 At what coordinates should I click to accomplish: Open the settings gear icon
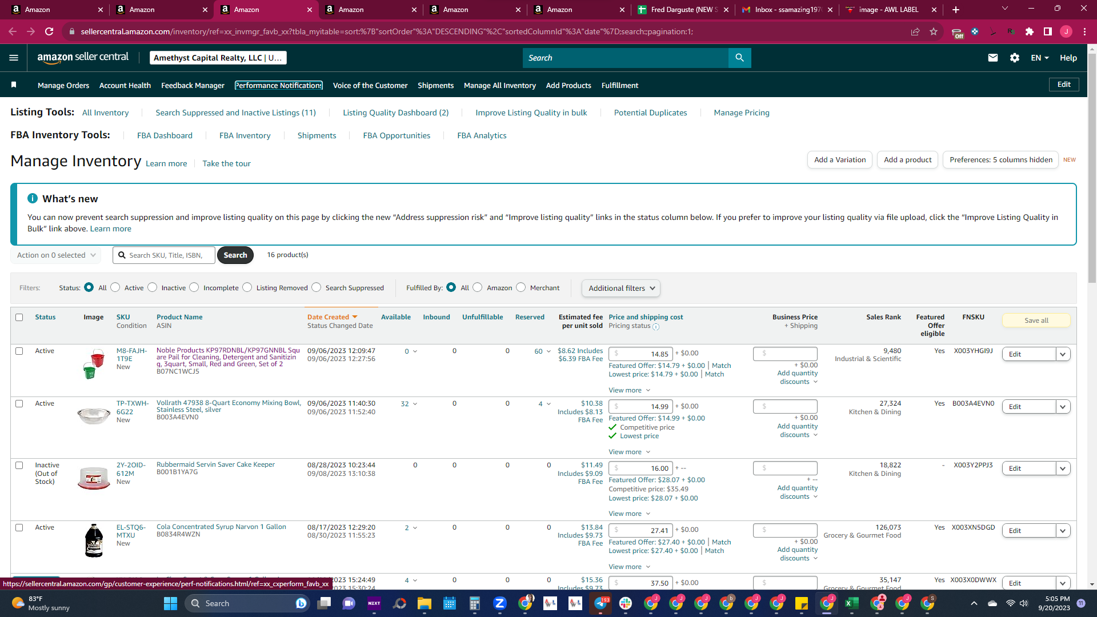point(1015,58)
